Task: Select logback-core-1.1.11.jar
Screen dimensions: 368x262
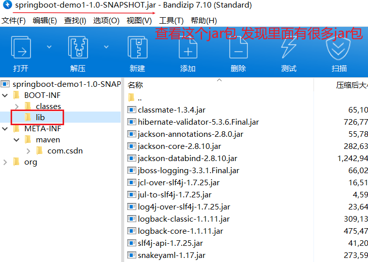Action: 180,231
